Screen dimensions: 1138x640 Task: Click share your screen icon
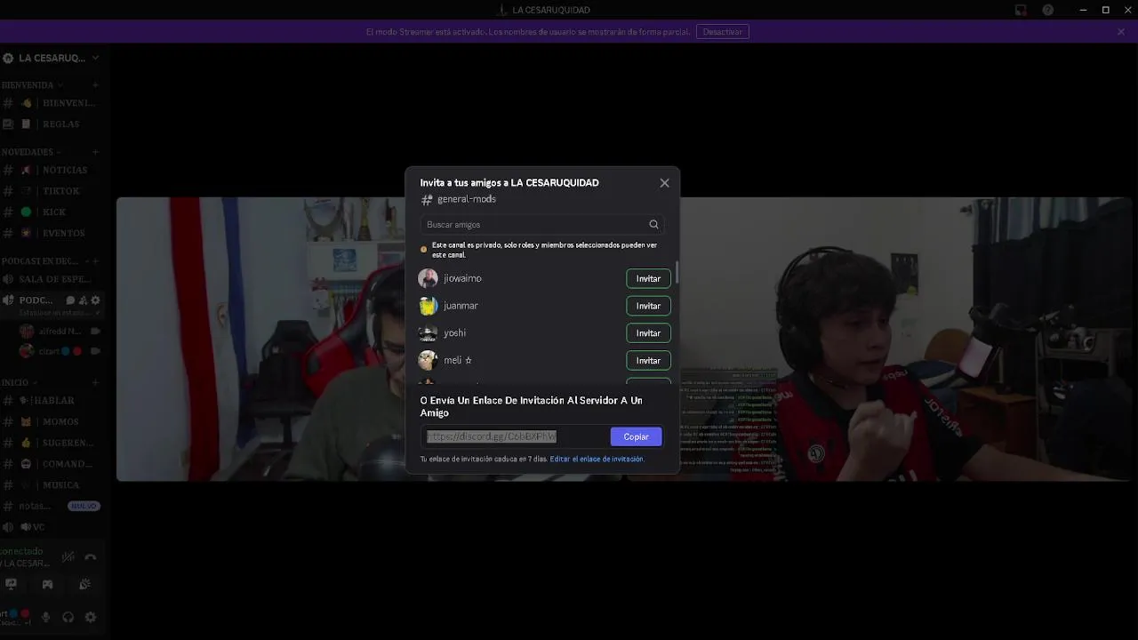click(11, 584)
